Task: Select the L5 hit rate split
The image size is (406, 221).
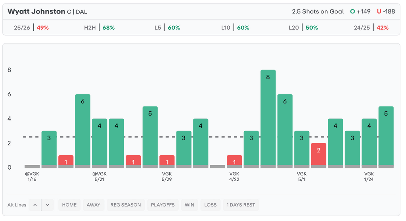Action: pos(167,28)
